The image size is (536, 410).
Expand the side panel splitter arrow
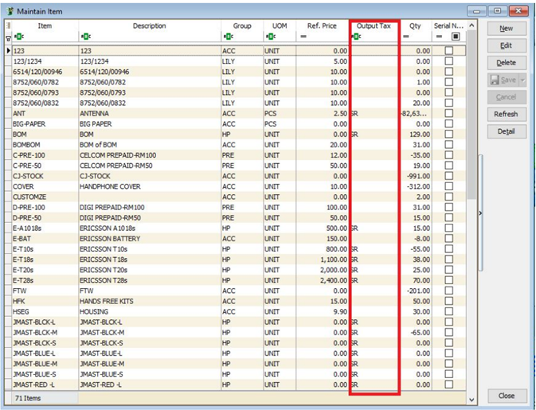coord(480,213)
